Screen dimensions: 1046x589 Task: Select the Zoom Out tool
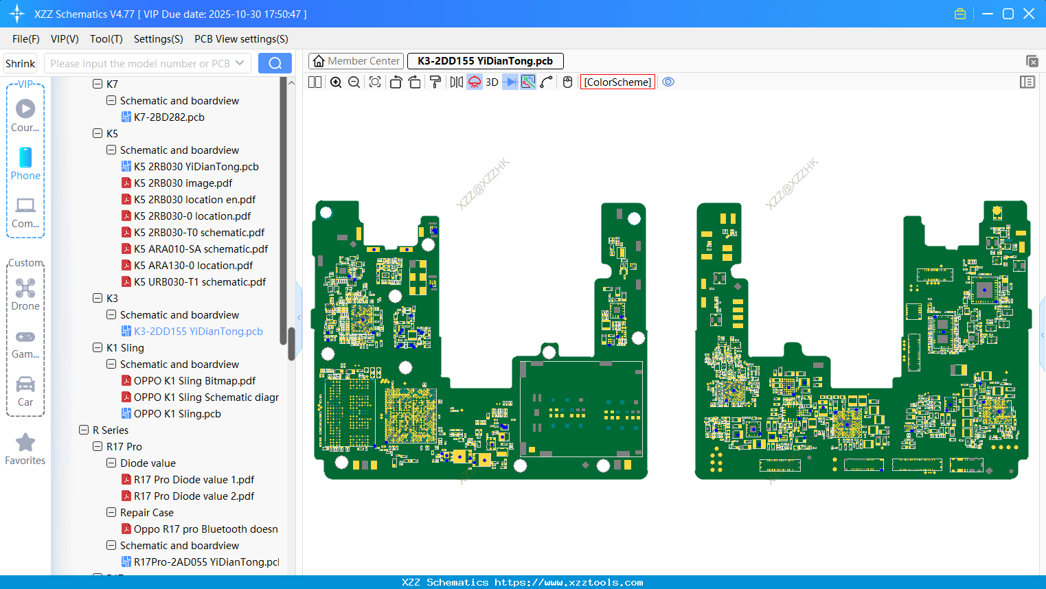pos(353,82)
